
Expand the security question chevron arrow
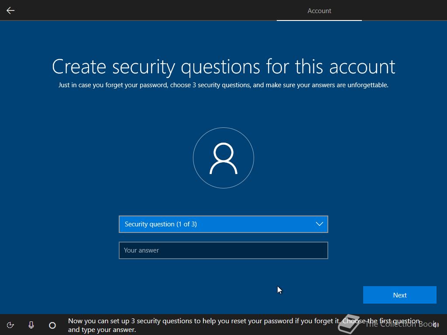click(x=319, y=224)
